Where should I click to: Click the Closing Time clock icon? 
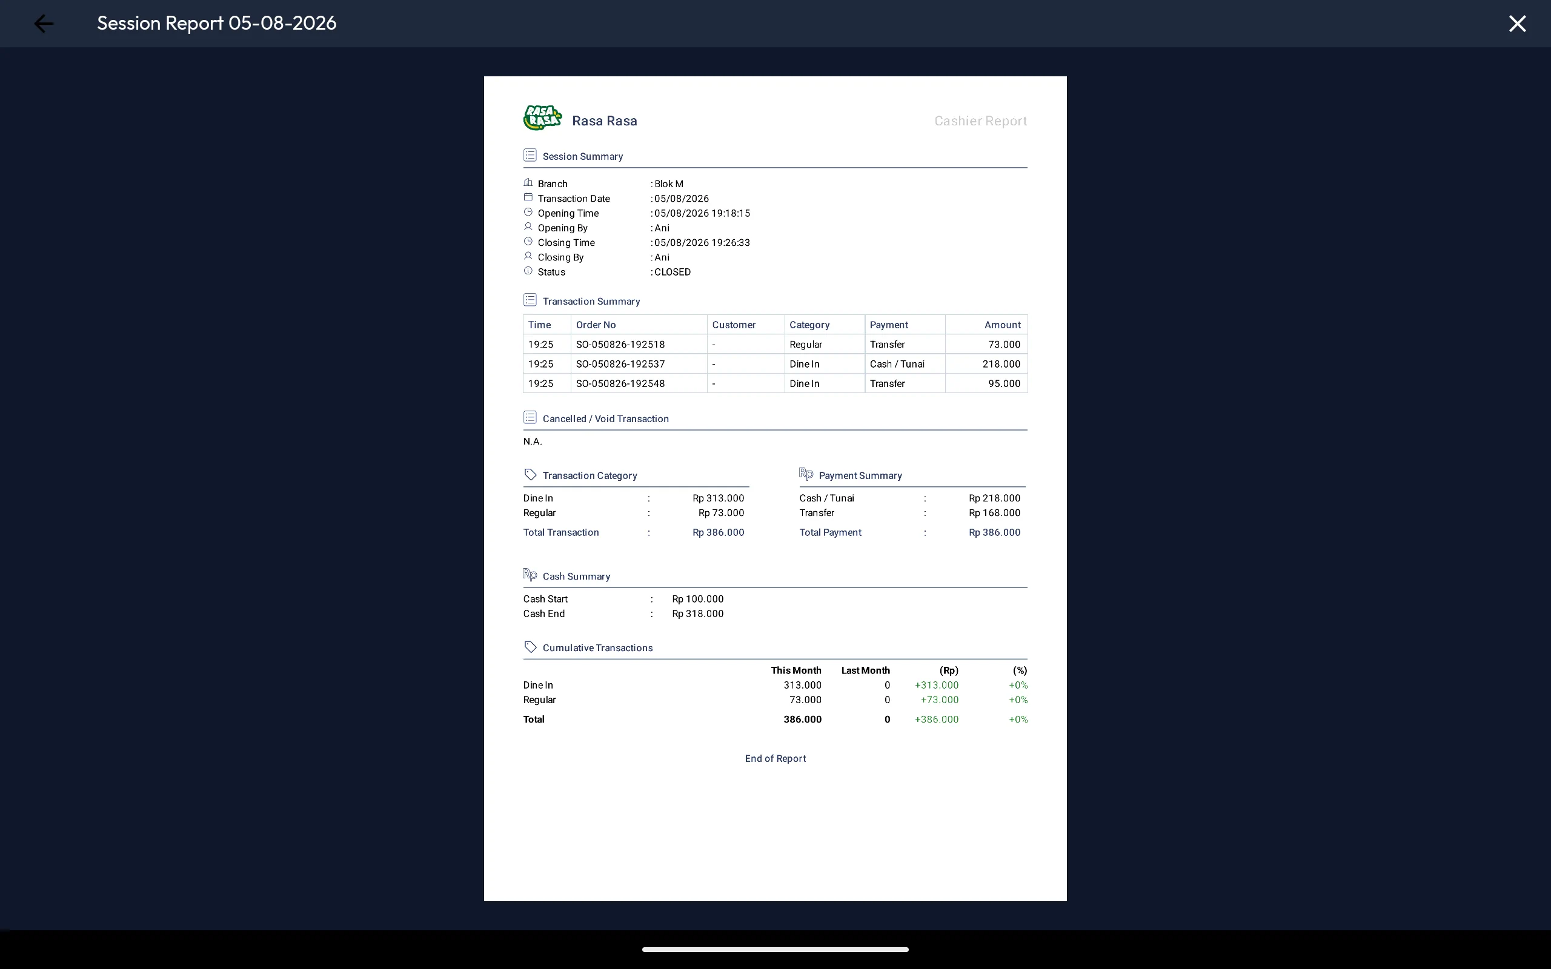click(528, 242)
